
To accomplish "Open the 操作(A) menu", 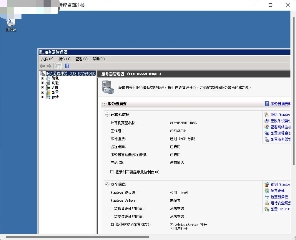I will [64, 59].
